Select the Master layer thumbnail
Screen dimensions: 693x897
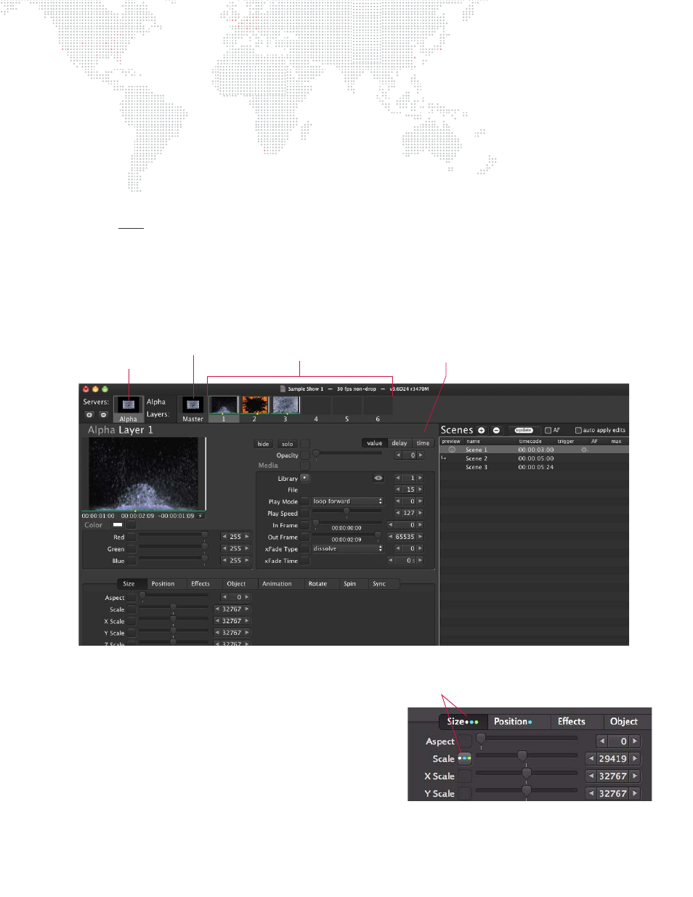[x=192, y=405]
